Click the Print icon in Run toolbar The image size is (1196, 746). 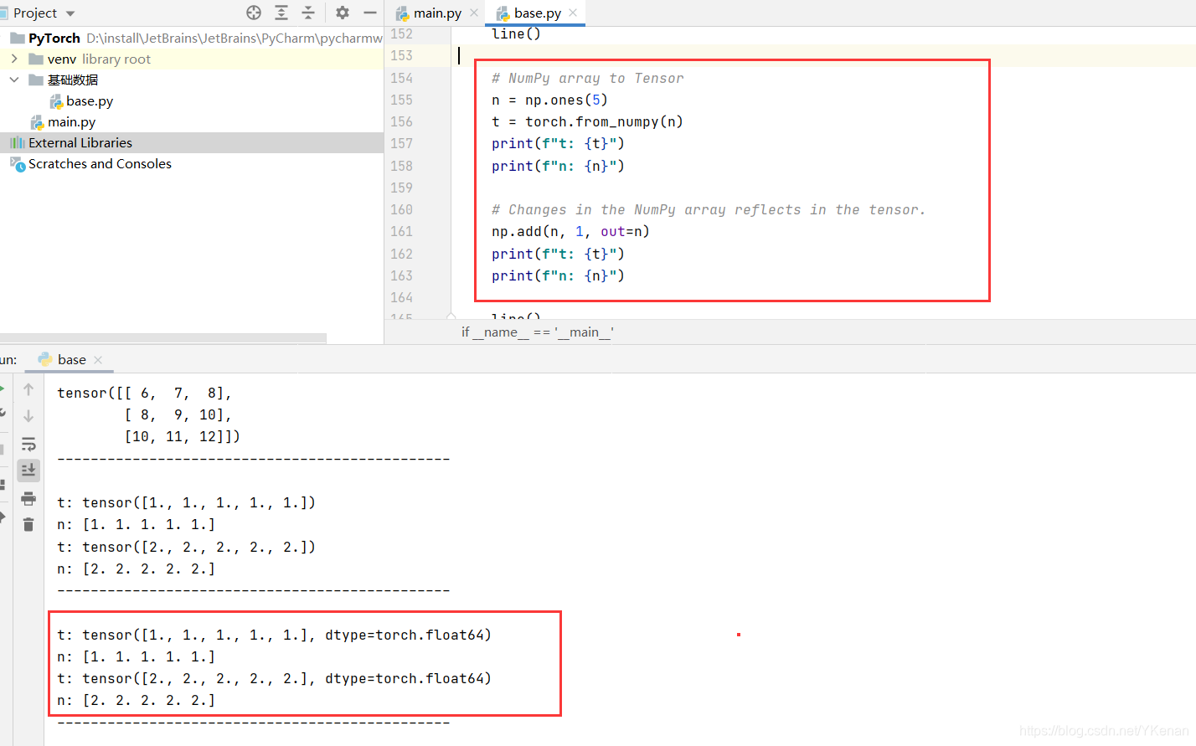pyautogui.click(x=28, y=499)
